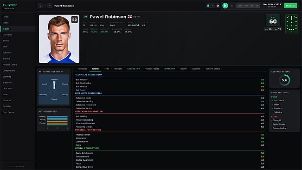This screenshot has height=170, width=302.
Task: Go back with the left arrow button
Action: click(40, 6)
